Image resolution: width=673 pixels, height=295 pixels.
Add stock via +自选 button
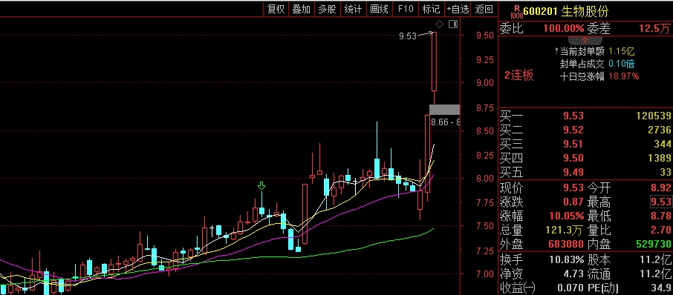(458, 9)
